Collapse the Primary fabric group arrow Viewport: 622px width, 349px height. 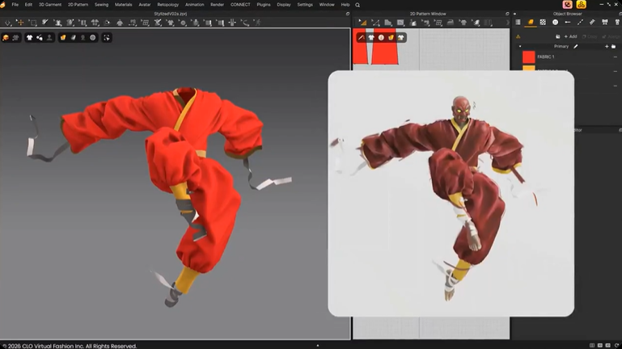pyautogui.click(x=520, y=46)
